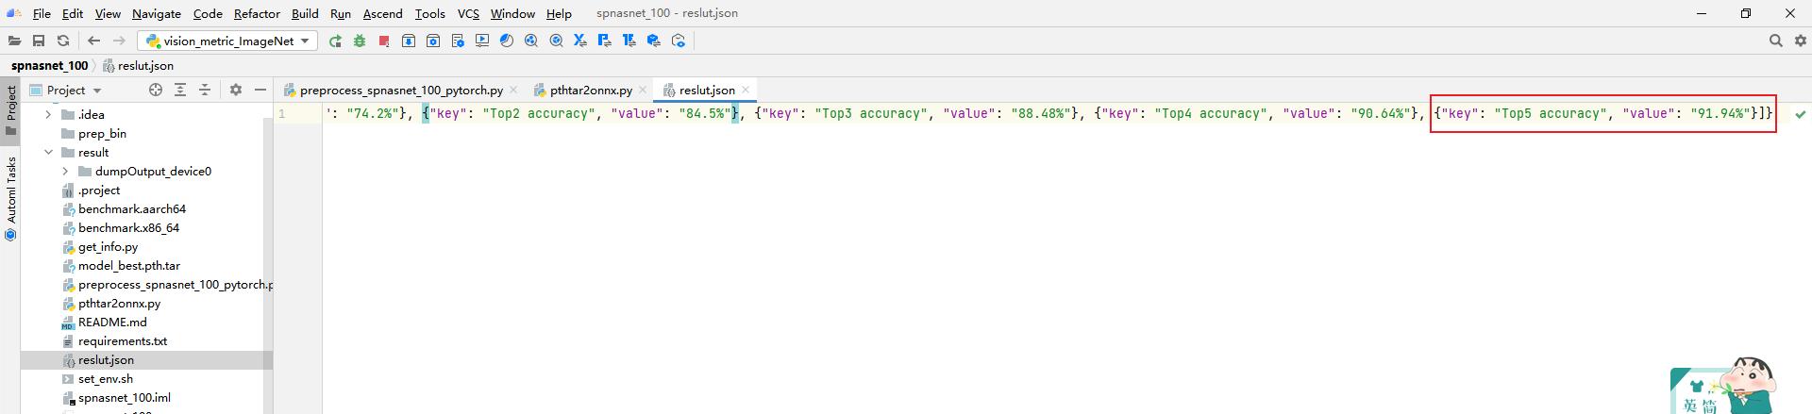This screenshot has width=1812, height=414.
Task: Select model_best.pth.tar file
Action: (129, 265)
